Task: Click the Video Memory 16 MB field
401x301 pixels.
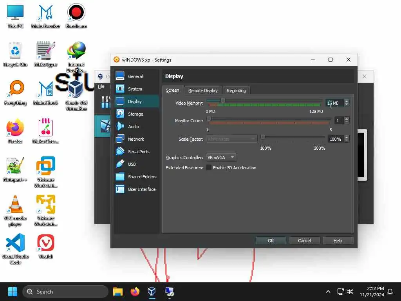Action: pyautogui.click(x=335, y=103)
